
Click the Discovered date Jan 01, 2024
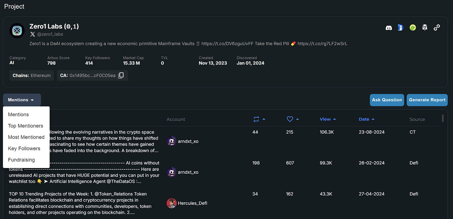point(250,63)
